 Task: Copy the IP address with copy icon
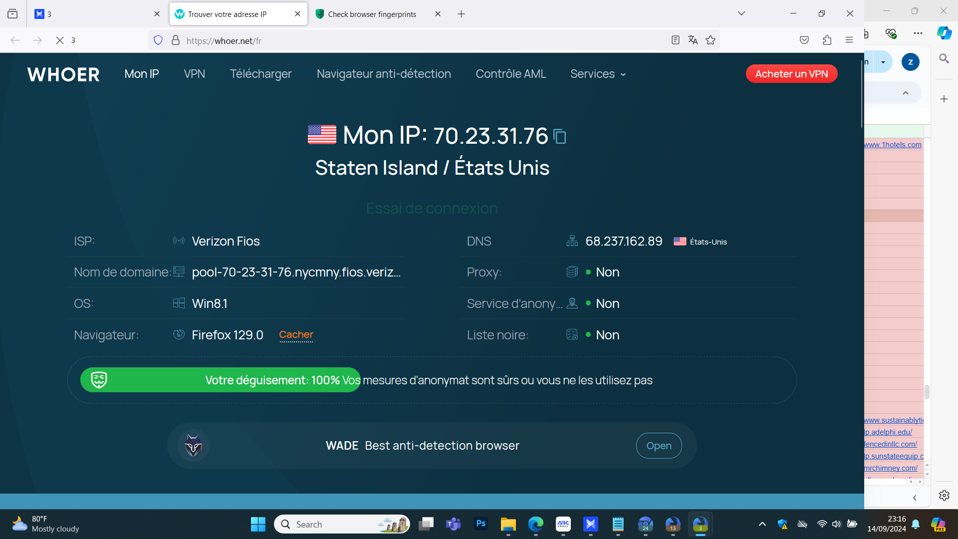click(560, 136)
